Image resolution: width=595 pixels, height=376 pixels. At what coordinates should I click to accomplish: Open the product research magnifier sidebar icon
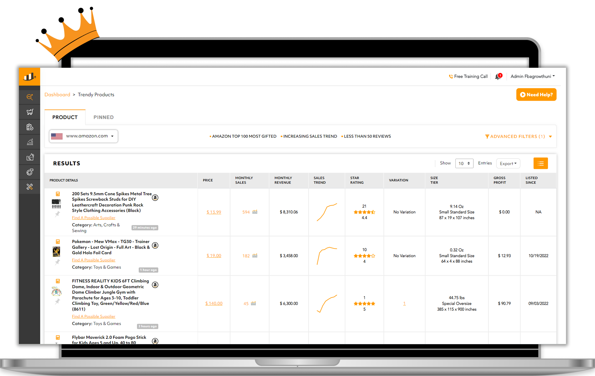coord(30,97)
